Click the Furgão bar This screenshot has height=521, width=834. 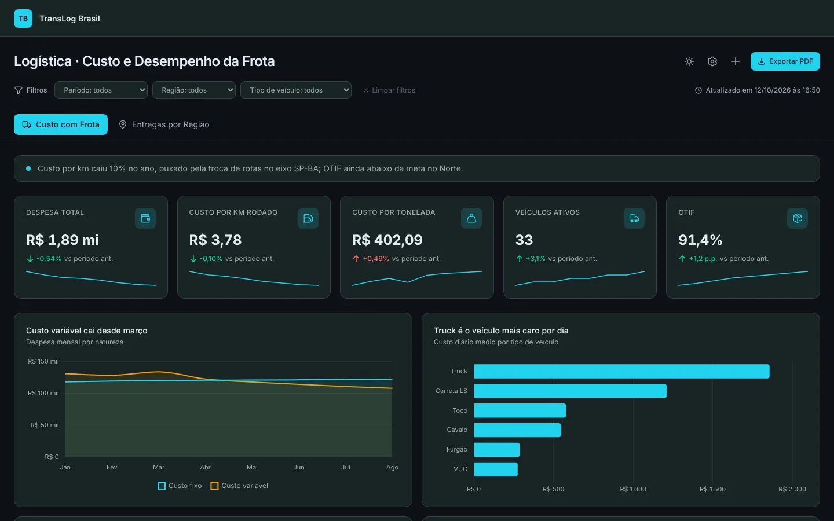tap(496, 450)
